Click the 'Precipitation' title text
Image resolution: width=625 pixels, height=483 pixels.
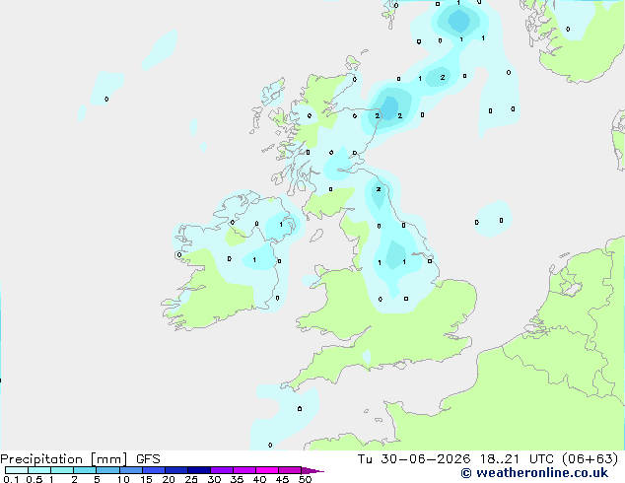point(41,459)
